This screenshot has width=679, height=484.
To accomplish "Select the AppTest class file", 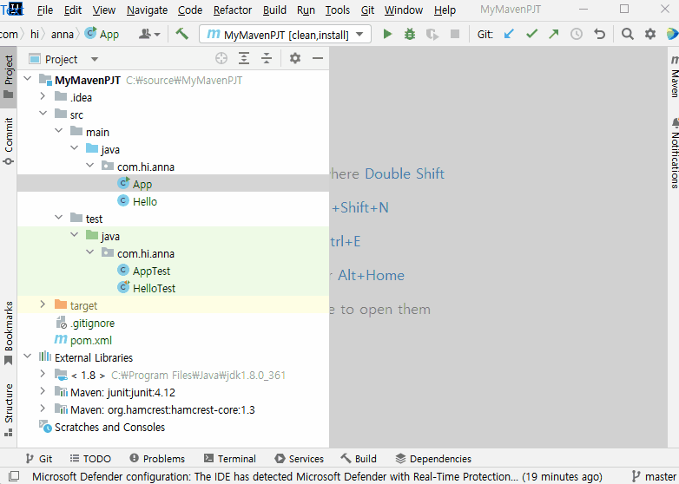I will coord(173,271).
